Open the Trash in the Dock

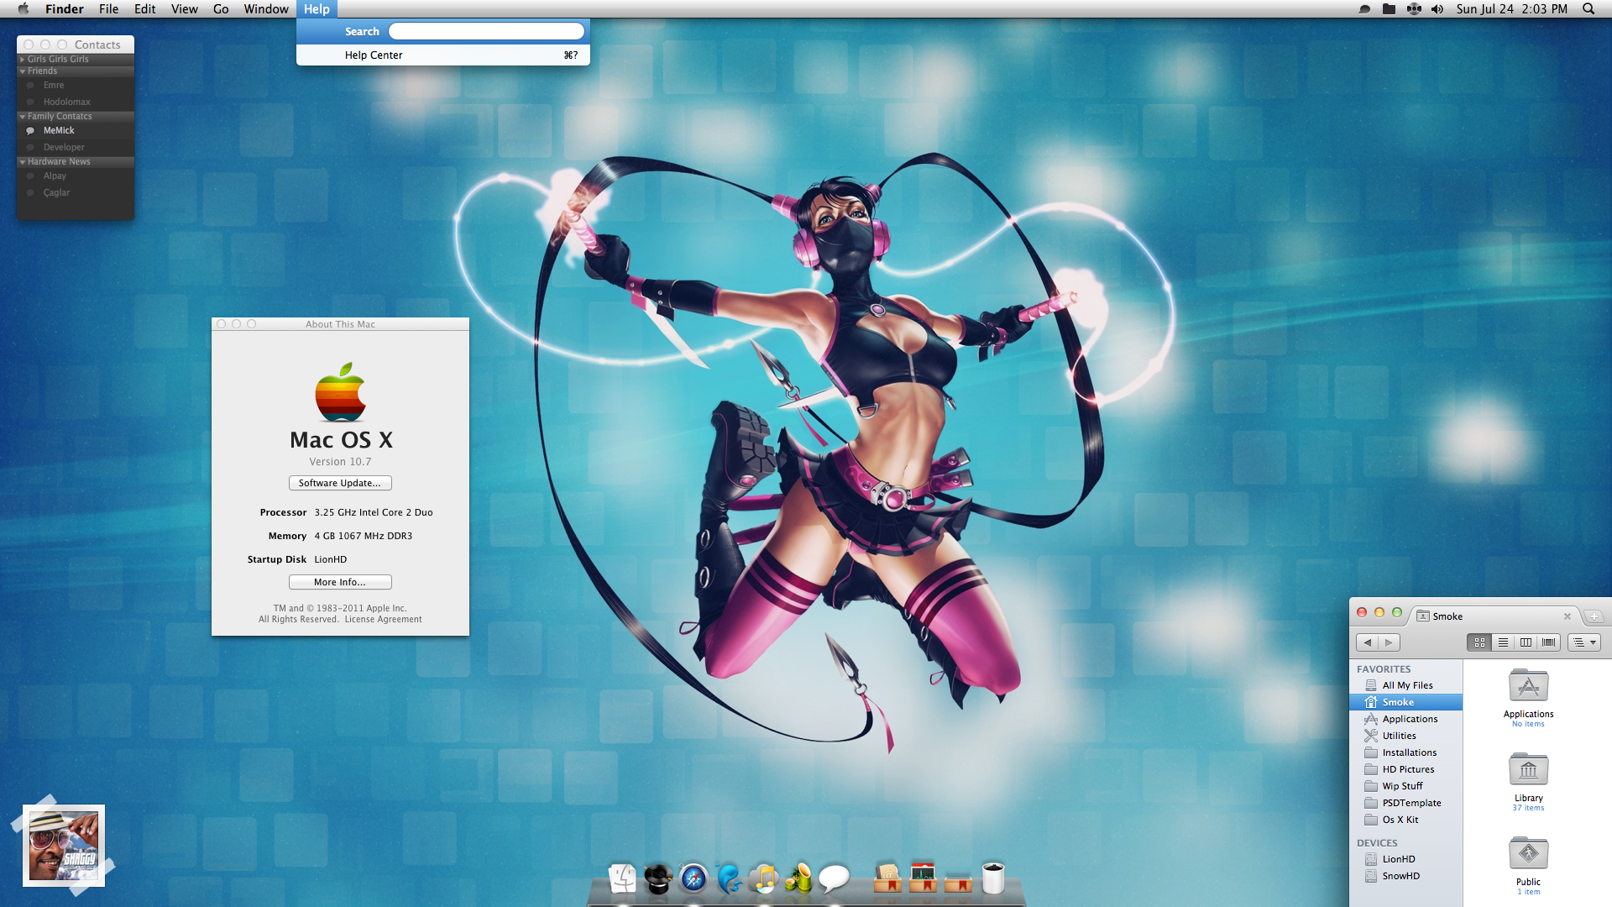993,878
